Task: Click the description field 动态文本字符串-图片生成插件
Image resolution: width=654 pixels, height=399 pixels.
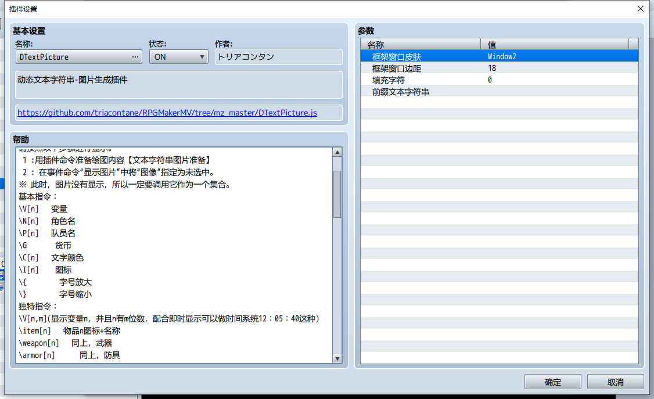Action: point(178,85)
